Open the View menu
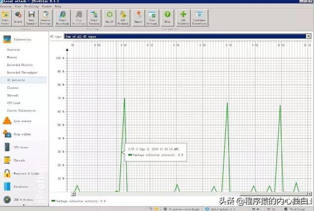The image size is (314, 211). (x=18, y=6)
